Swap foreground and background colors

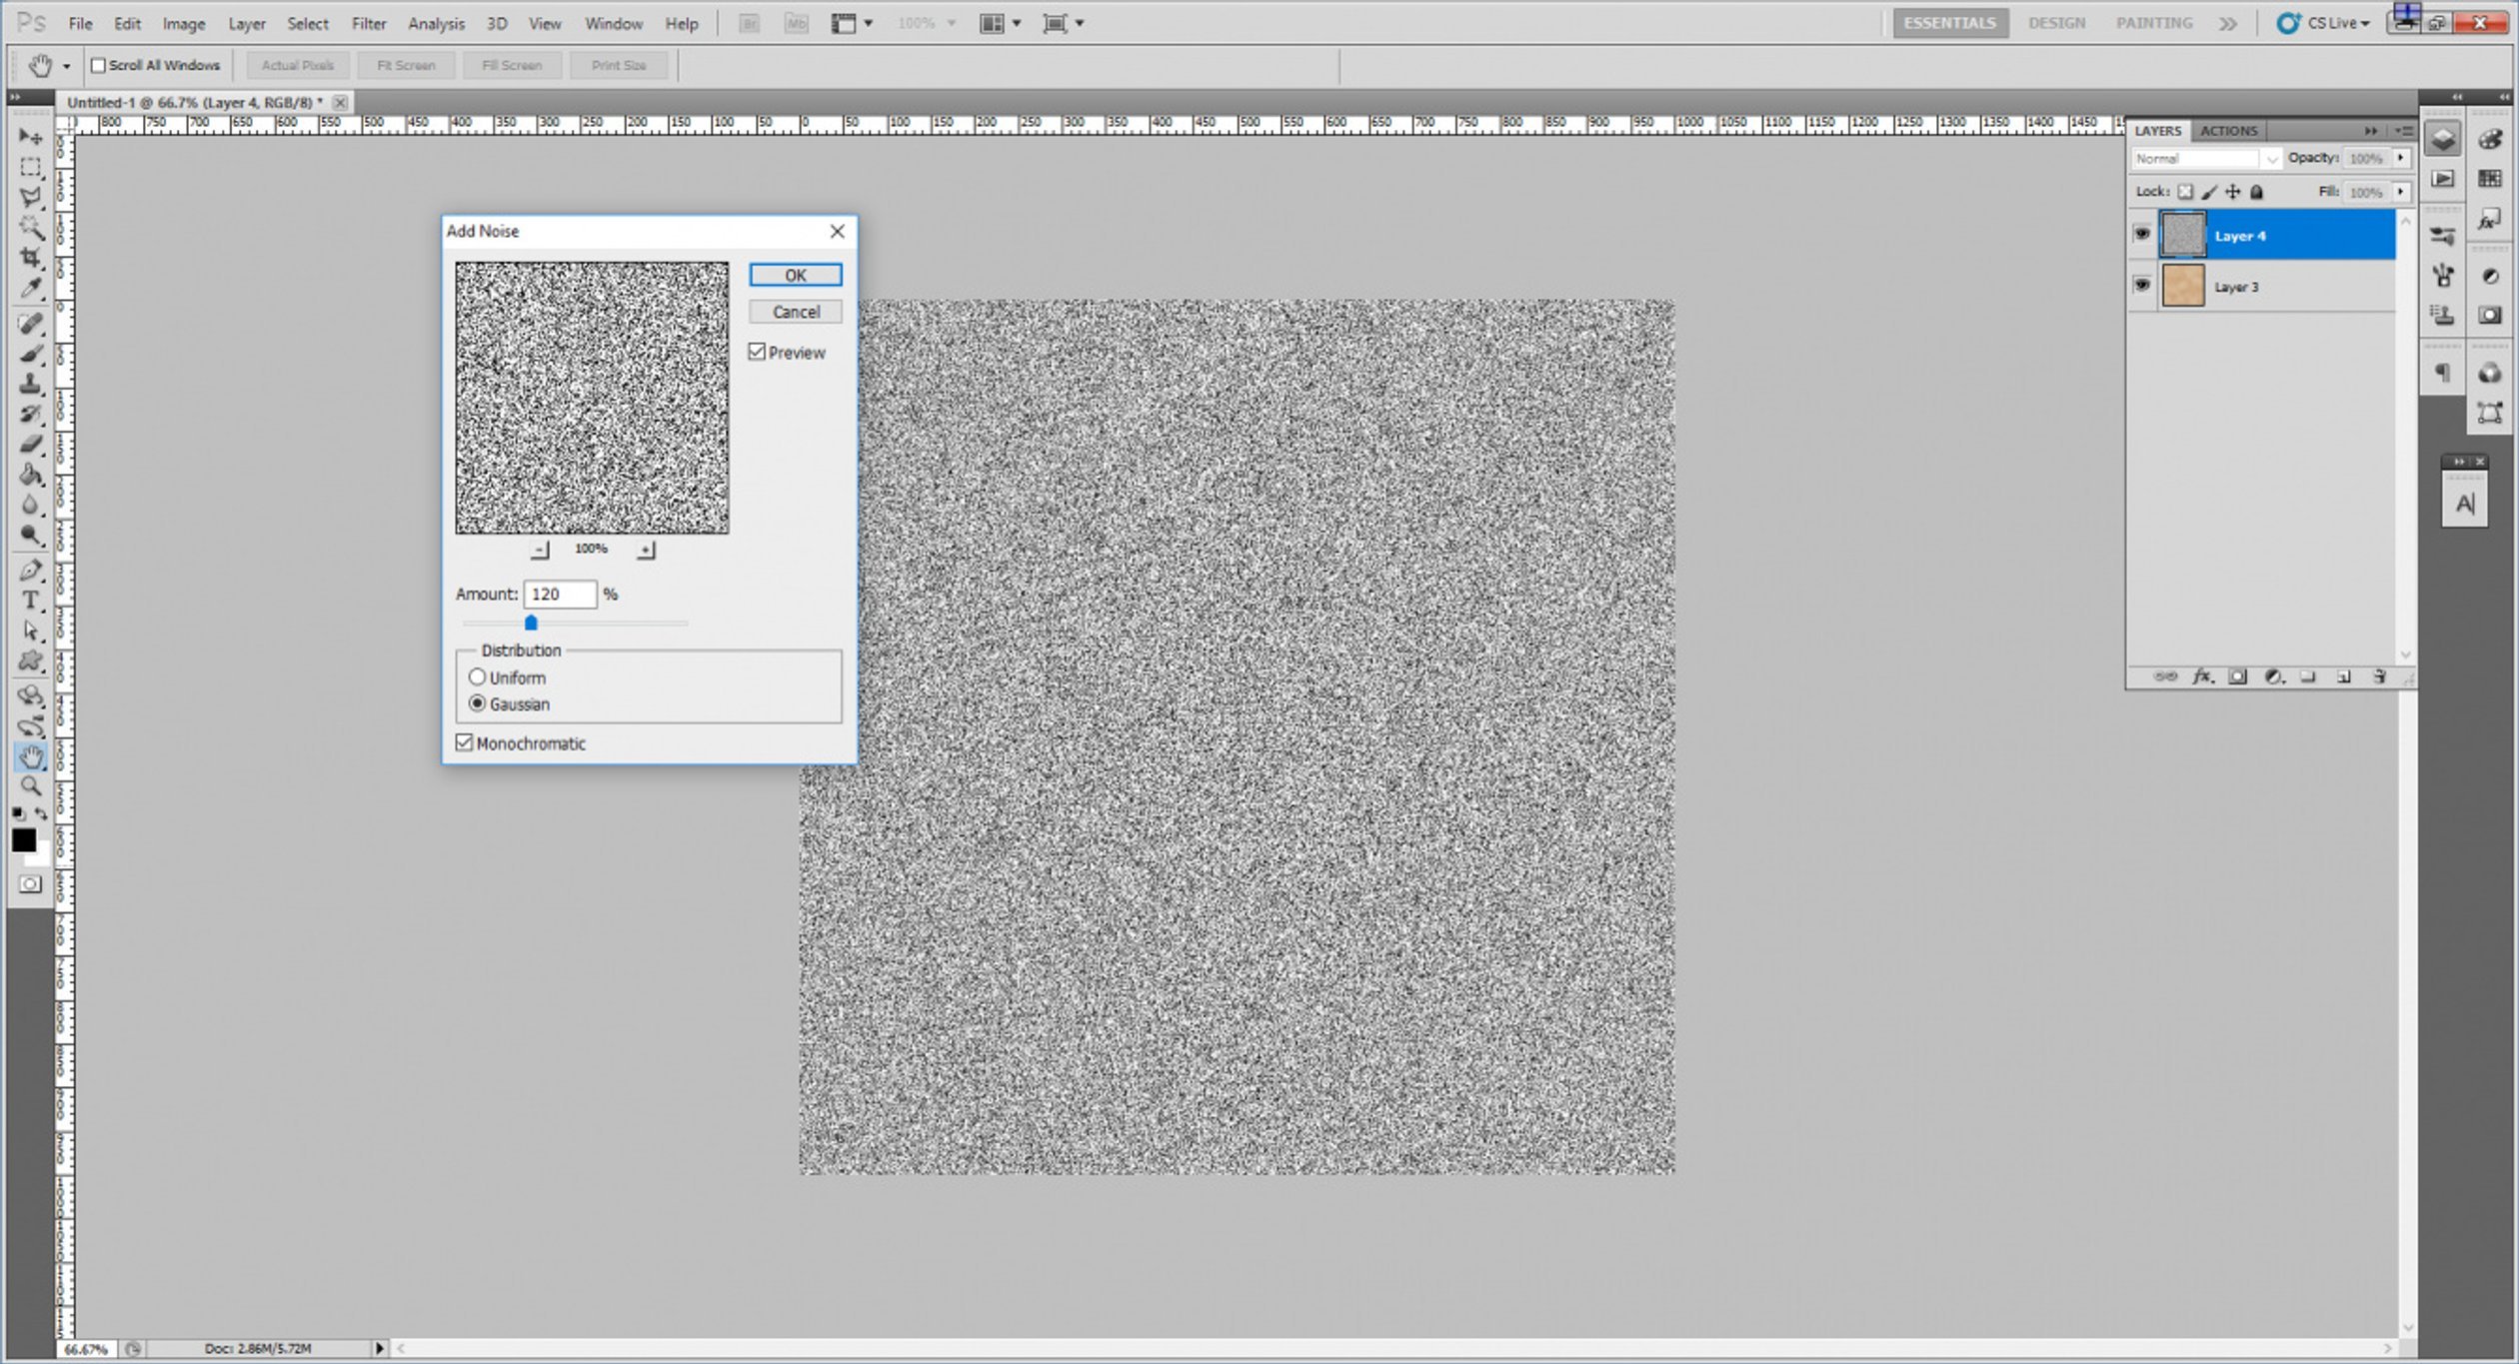pos(41,813)
